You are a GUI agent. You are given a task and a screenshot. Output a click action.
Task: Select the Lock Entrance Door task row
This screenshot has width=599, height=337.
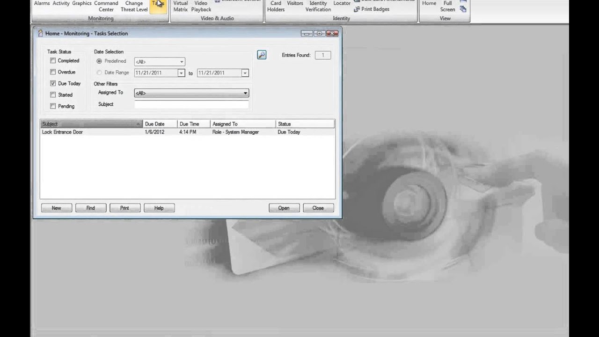(187, 132)
